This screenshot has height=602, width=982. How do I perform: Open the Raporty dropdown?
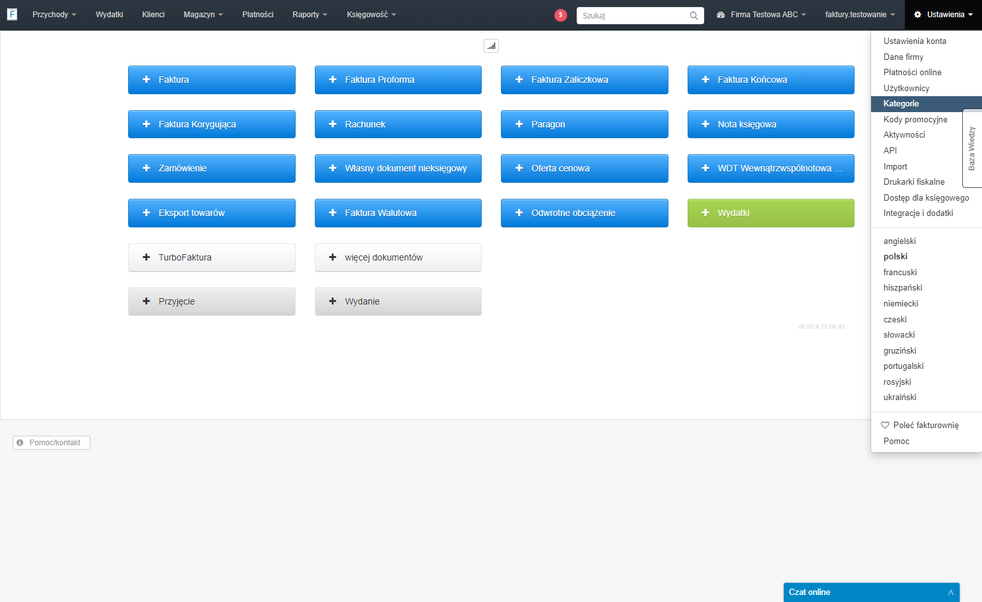(310, 15)
